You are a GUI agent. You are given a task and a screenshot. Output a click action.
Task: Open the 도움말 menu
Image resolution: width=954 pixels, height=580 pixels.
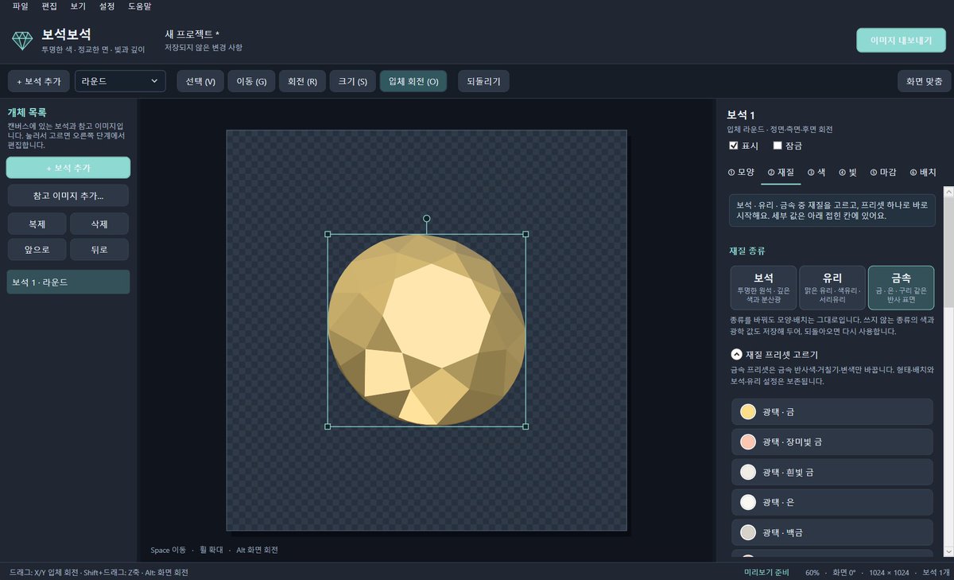point(140,6)
